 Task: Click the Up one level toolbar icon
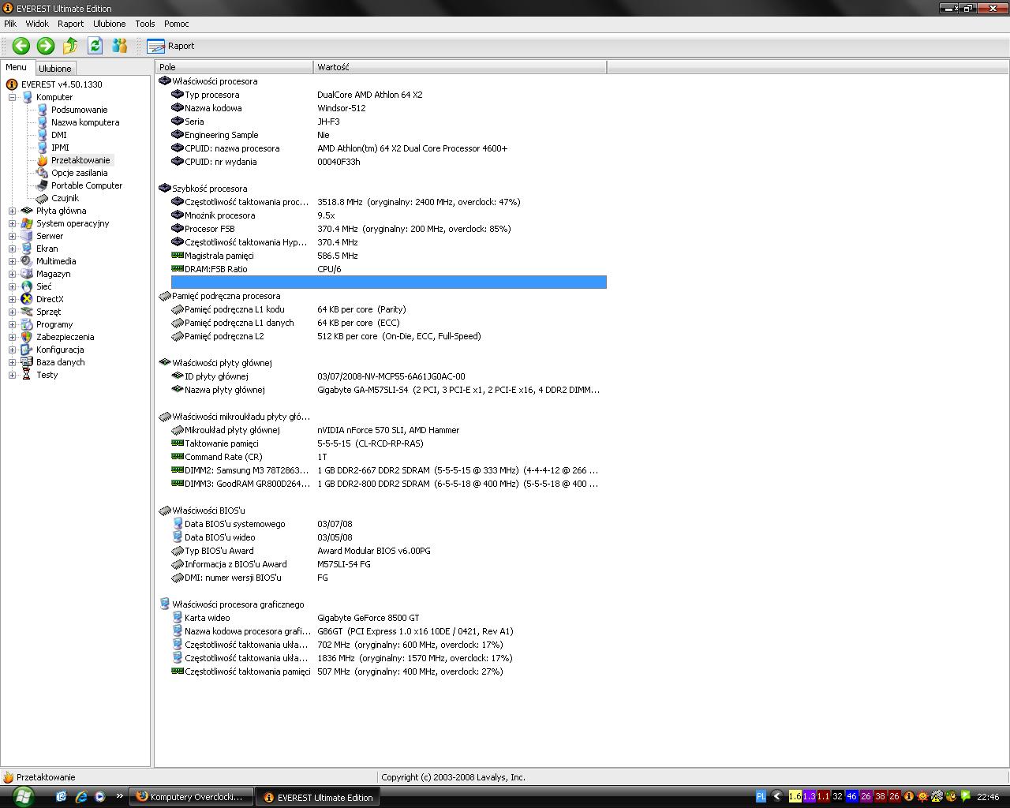pyautogui.click(x=70, y=46)
